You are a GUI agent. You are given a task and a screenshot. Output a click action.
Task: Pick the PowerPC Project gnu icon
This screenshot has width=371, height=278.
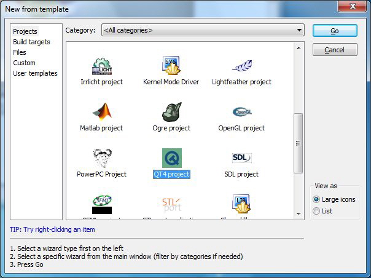coord(102,158)
